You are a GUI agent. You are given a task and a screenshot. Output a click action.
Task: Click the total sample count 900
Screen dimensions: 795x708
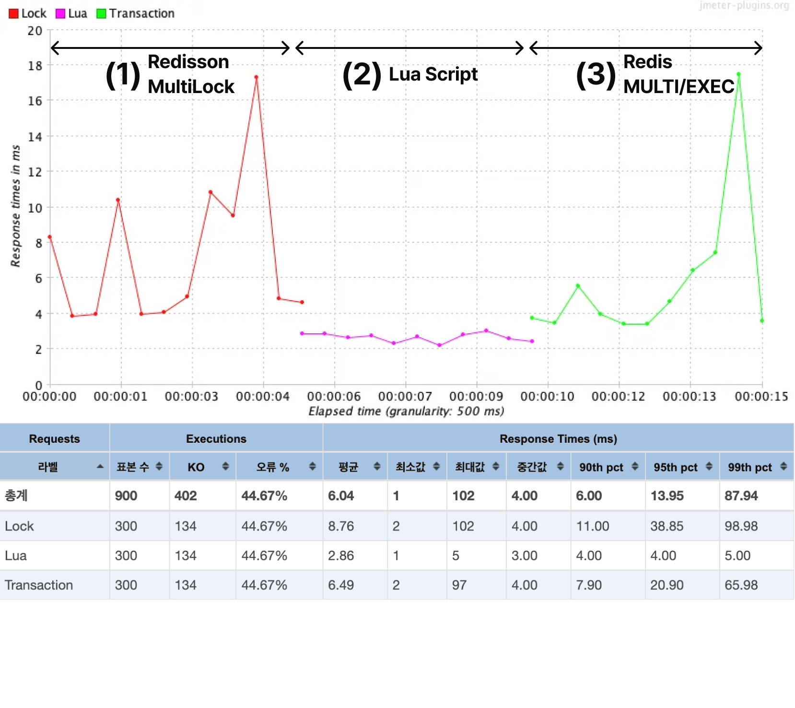126,496
